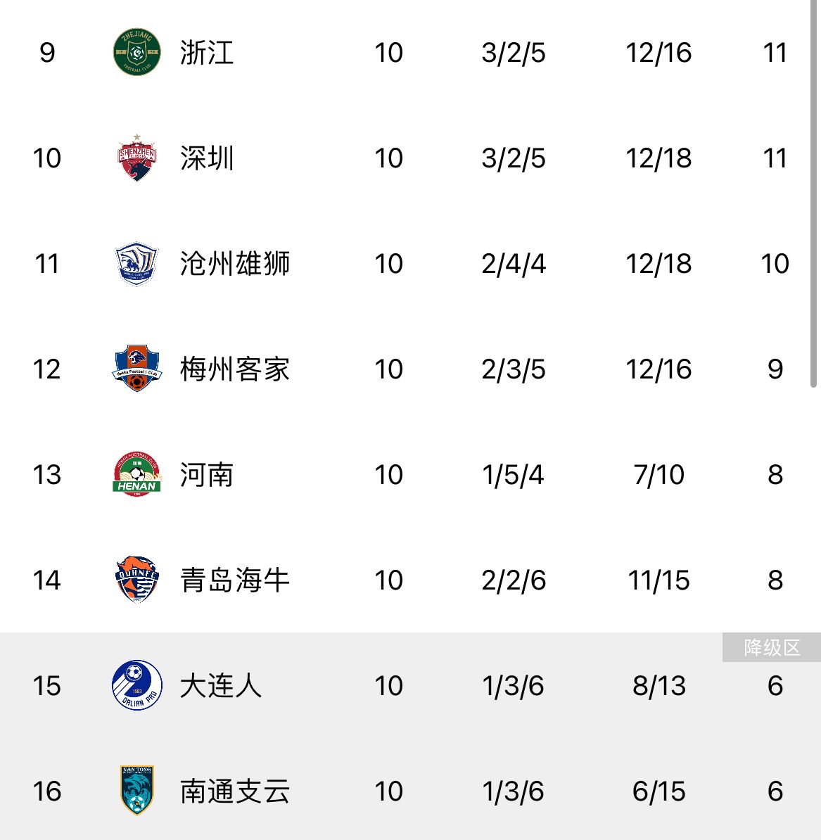821x840 pixels.
Task: Select the Cangzhou Mighty Lions badge
Action: click(x=137, y=264)
